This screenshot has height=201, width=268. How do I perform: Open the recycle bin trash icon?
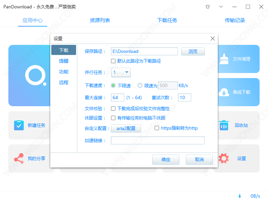click(224, 125)
